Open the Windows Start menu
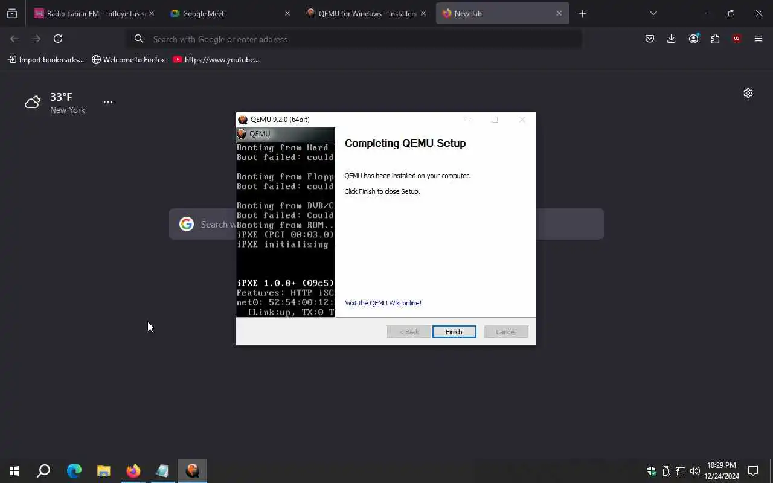773x483 pixels. pos(14,471)
